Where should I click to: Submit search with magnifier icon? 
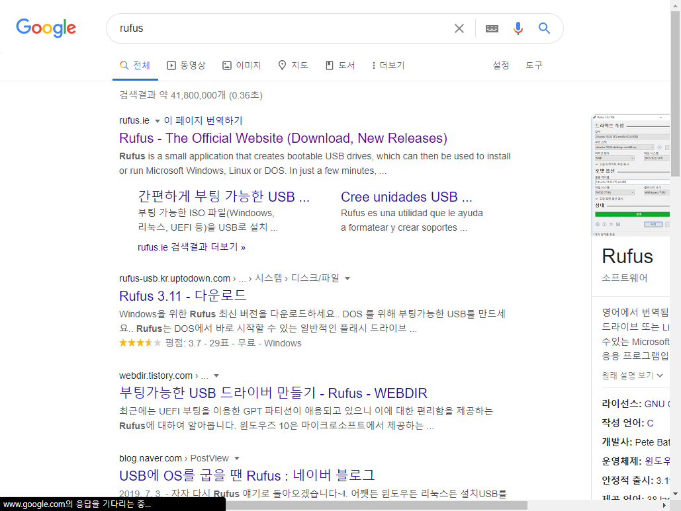(544, 28)
